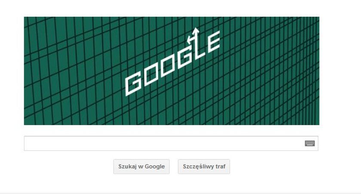Image resolution: width=361 pixels, height=194 pixels.
Task: Click the letter E in the doodle logo
Action: (x=214, y=41)
